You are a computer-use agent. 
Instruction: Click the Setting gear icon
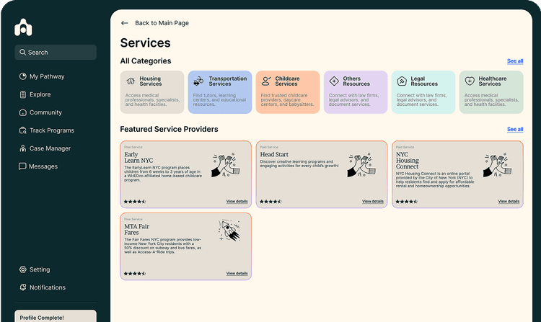pos(23,269)
